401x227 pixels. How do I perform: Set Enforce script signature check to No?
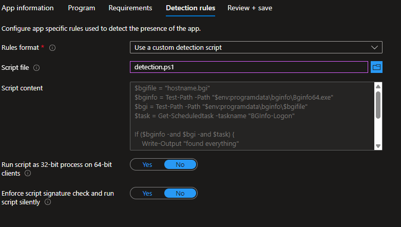pyautogui.click(x=180, y=194)
